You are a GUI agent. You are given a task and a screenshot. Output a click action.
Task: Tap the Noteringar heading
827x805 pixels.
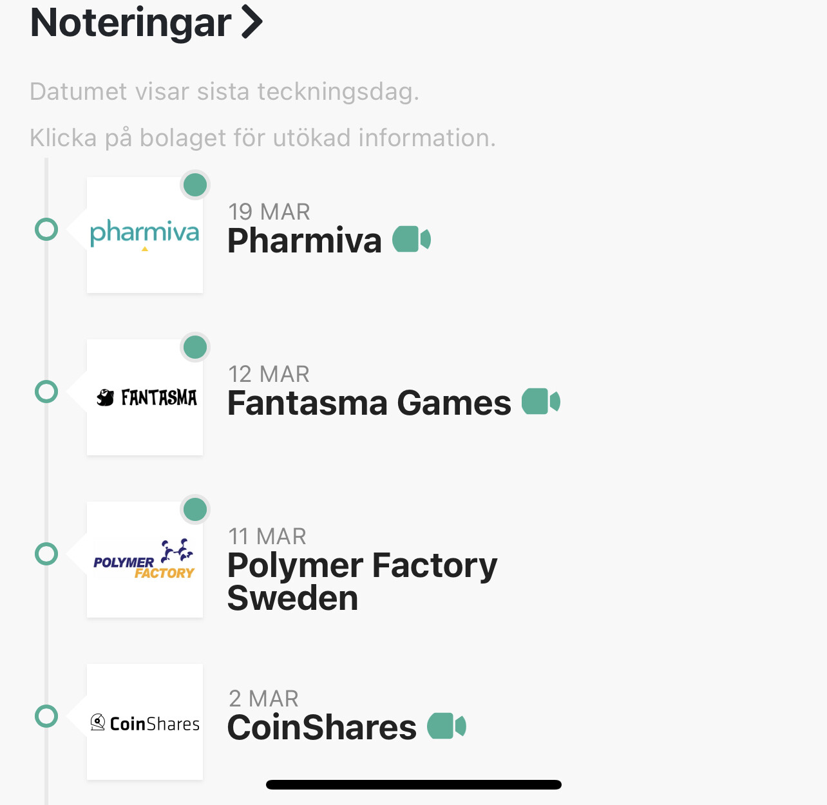pos(131,23)
